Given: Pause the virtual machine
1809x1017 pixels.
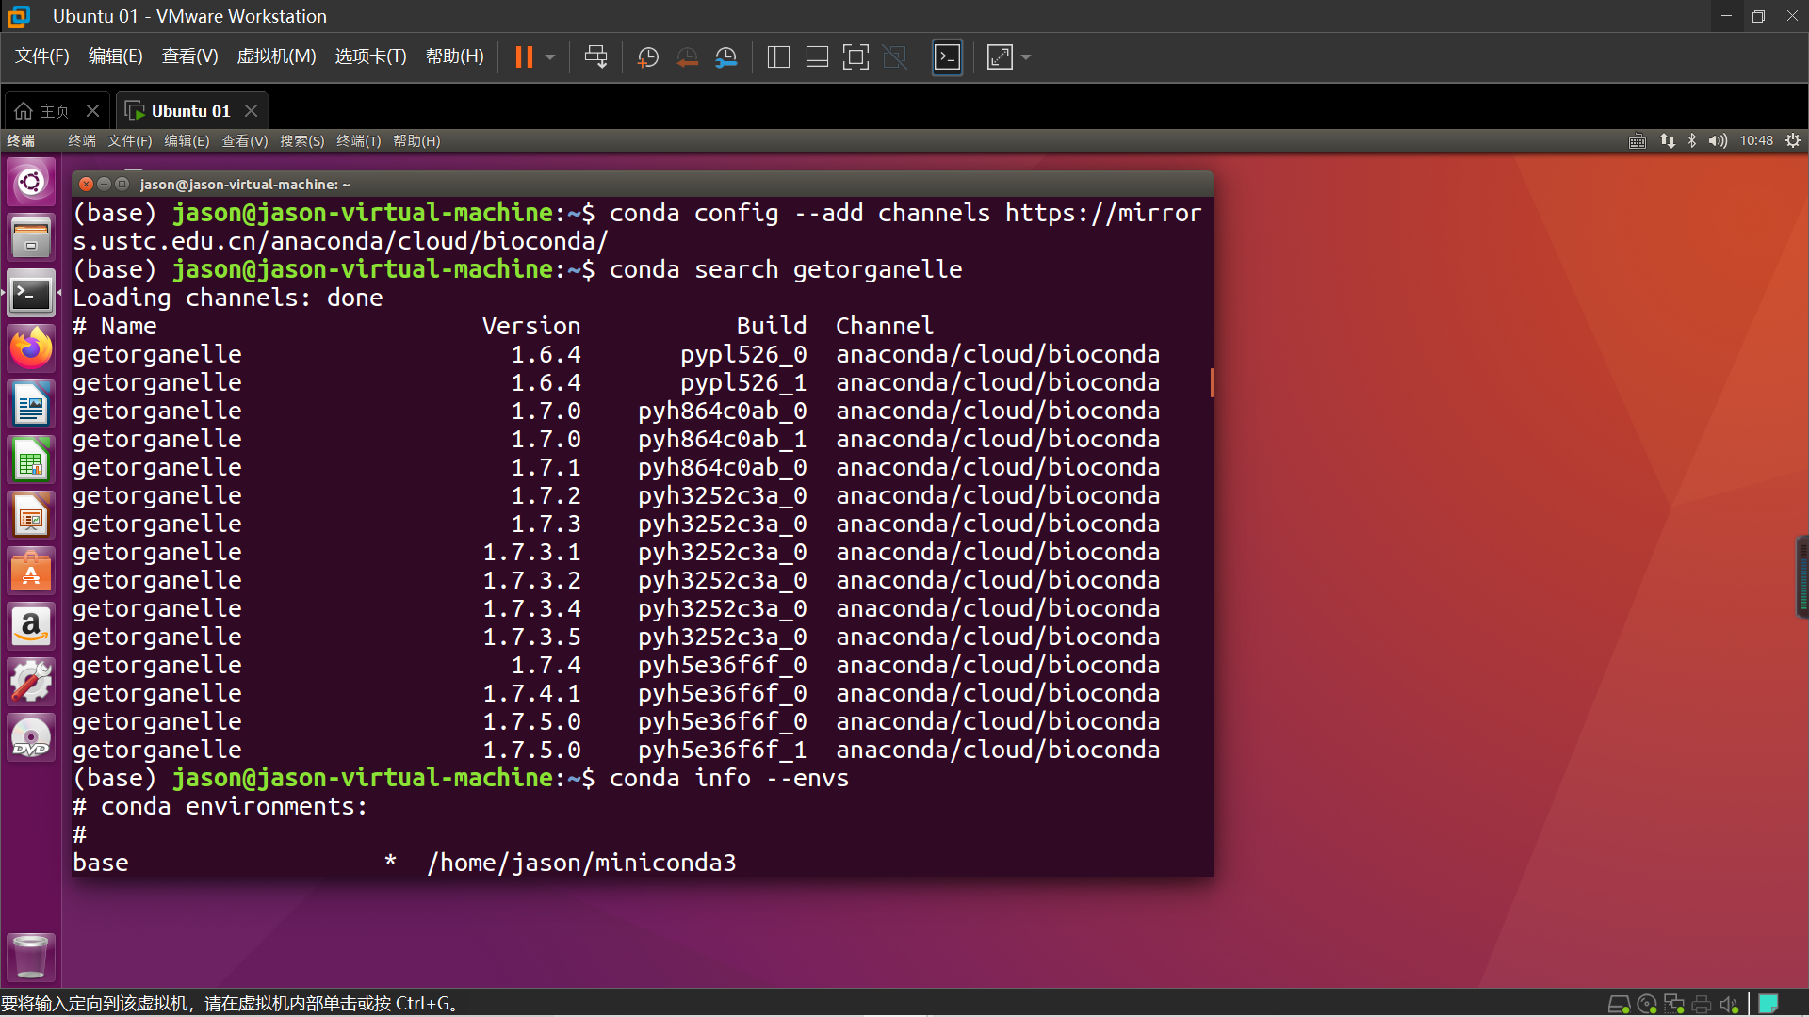Looking at the screenshot, I should coord(524,57).
